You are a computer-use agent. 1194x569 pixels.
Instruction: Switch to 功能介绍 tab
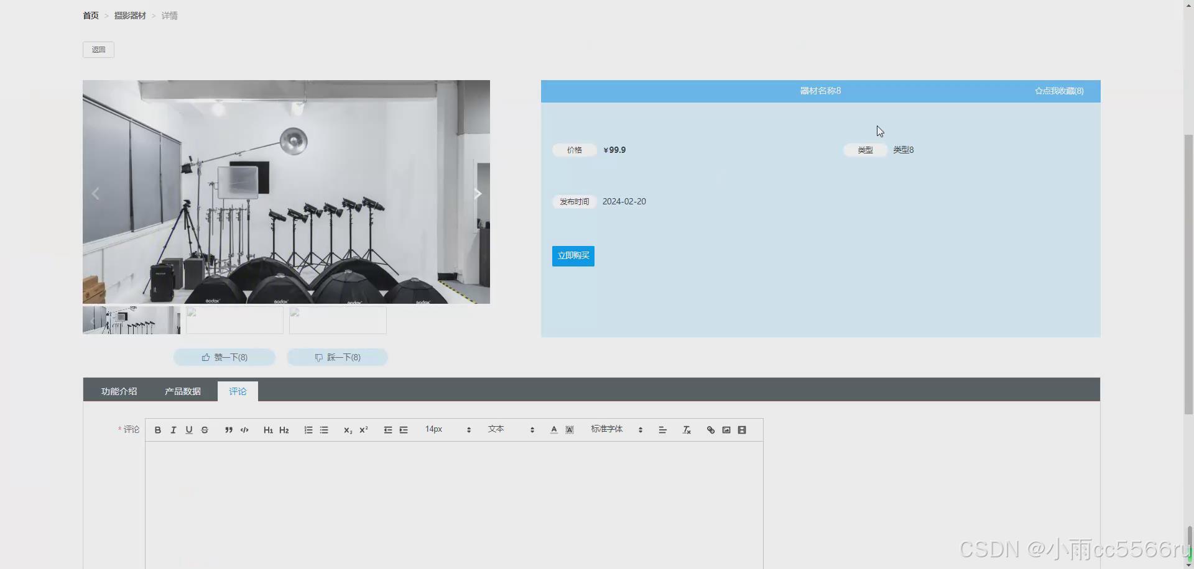pyautogui.click(x=119, y=391)
